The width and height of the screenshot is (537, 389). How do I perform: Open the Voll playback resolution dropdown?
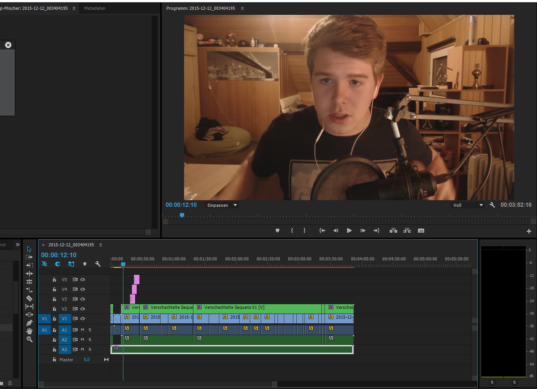(468, 205)
